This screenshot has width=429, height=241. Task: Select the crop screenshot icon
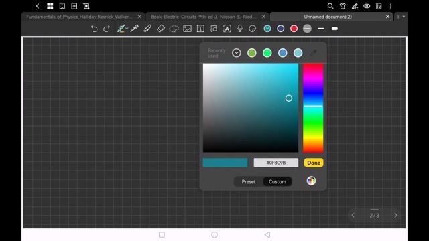click(x=86, y=6)
